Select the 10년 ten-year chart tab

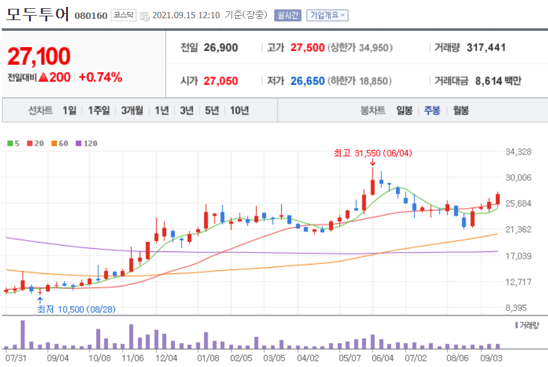(x=238, y=109)
